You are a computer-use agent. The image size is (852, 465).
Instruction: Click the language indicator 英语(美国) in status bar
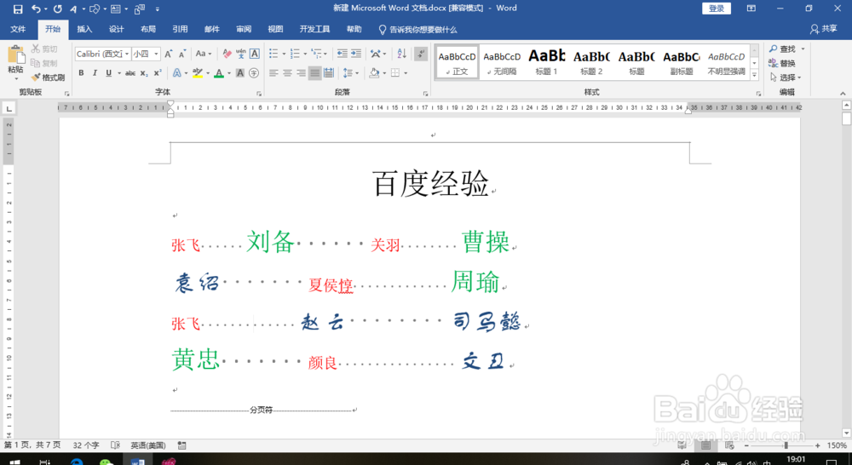[147, 445]
